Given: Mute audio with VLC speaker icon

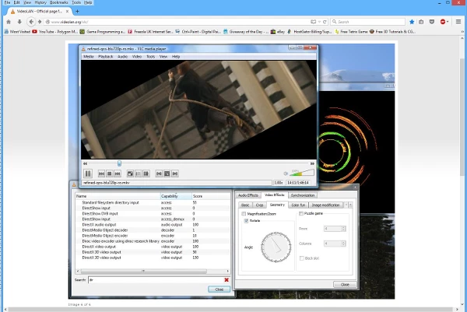Looking at the screenshot, I should (x=286, y=174).
